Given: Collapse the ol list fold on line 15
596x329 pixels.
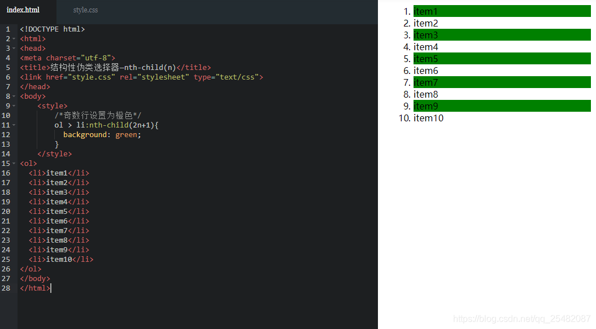Looking at the screenshot, I should [14, 163].
